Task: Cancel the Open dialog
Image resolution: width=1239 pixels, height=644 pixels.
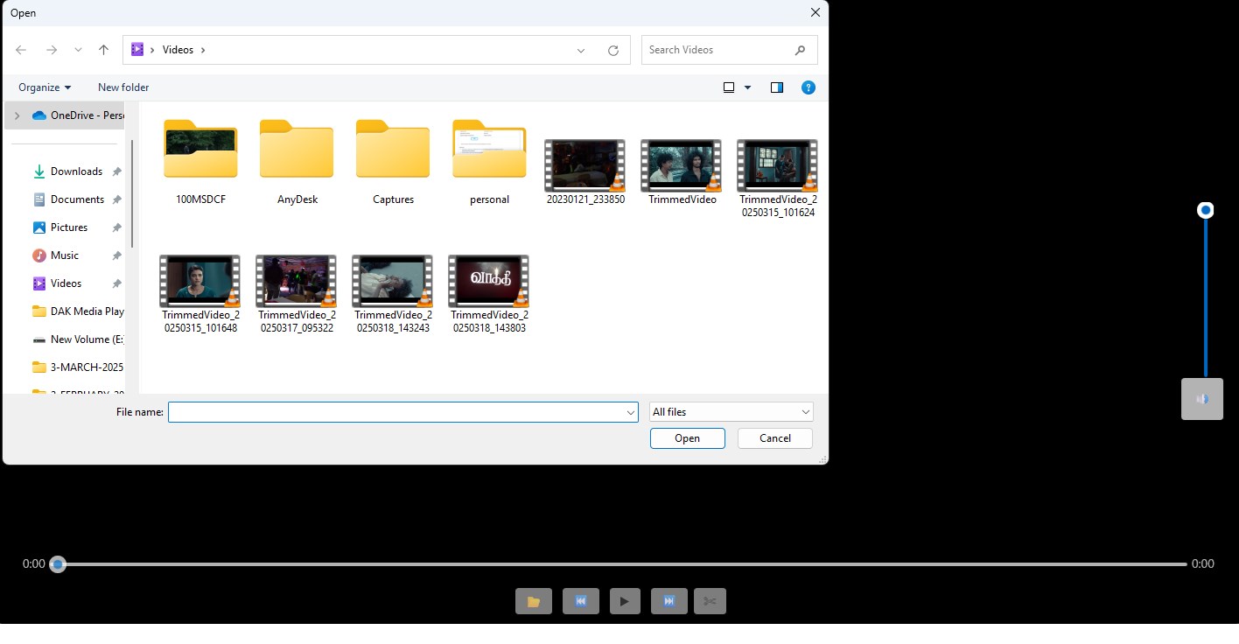Action: (x=775, y=438)
